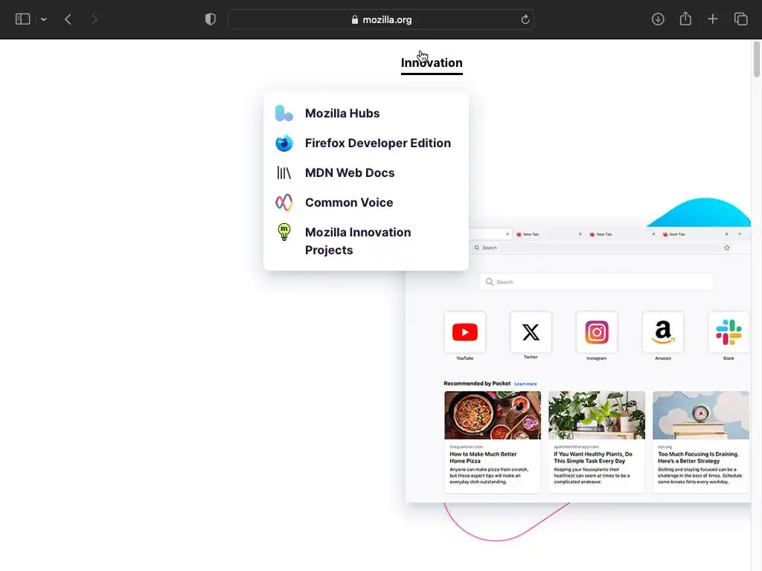Open the sidebar options dropdown chevron

44,19
